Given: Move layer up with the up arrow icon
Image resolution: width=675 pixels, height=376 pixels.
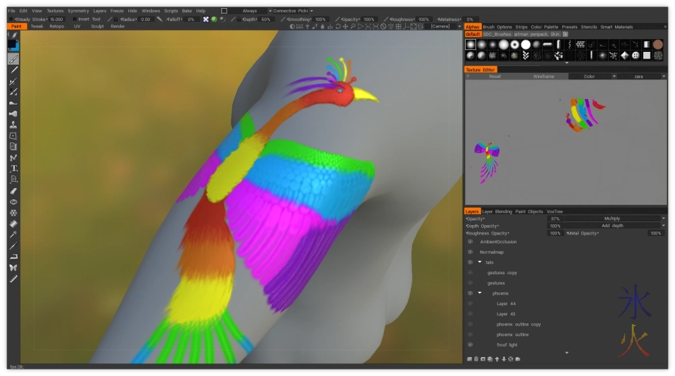Looking at the screenshot, I should point(497,358).
